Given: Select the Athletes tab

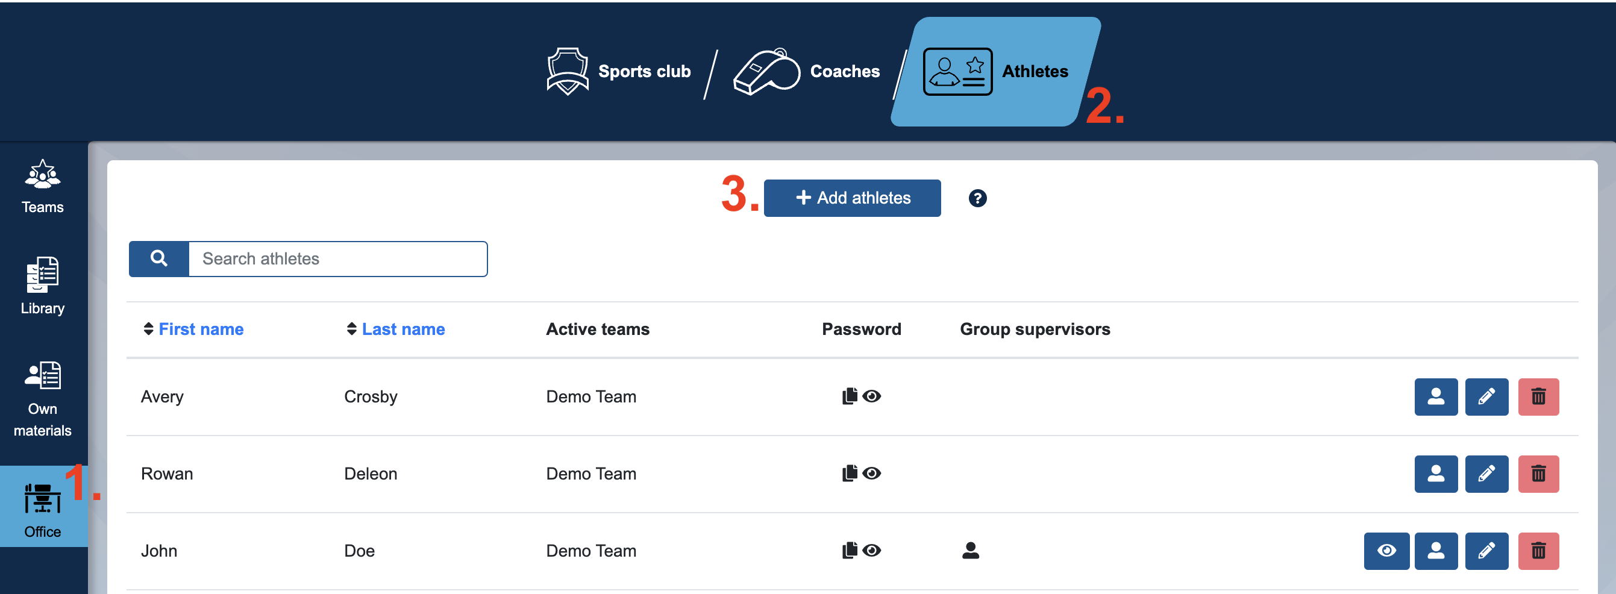Looking at the screenshot, I should point(995,72).
